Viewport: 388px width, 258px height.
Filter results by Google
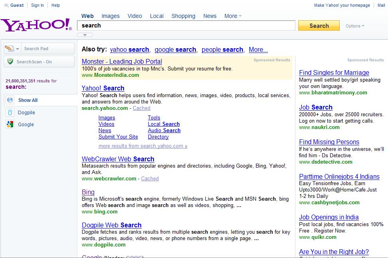tap(26, 125)
